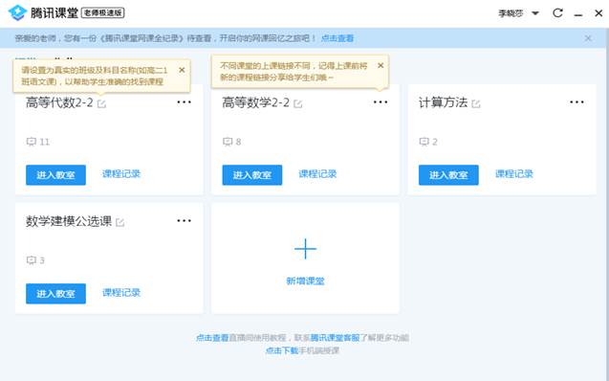Dismiss the course link reminder tooltip

click(381, 65)
